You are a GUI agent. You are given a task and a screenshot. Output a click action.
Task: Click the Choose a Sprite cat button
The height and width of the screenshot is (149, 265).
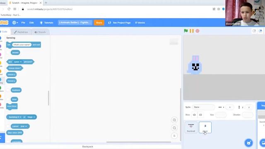pos(248,143)
